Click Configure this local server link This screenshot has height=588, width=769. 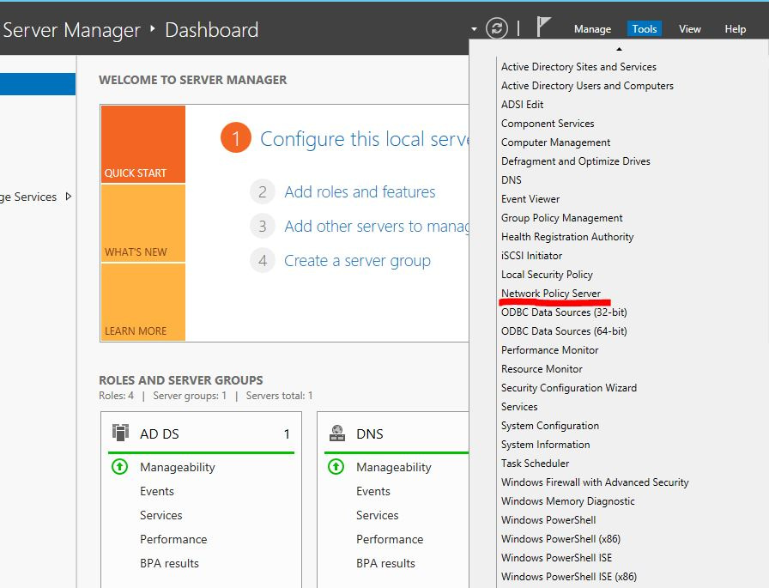pos(365,139)
